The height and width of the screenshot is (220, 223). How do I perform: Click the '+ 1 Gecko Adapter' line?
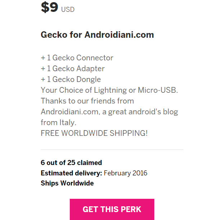(x=73, y=69)
